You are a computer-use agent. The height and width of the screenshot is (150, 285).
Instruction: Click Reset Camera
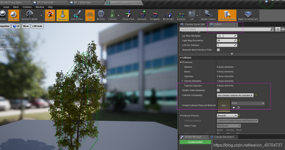coord(208,15)
